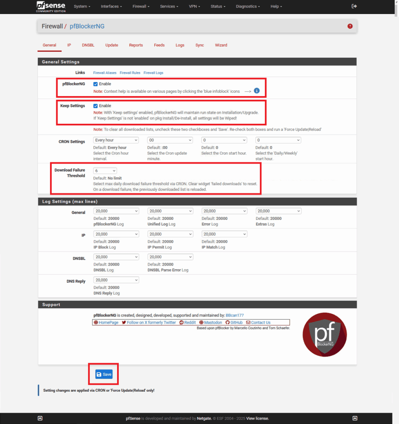Open the BBcan177 maintainer link

point(235,315)
